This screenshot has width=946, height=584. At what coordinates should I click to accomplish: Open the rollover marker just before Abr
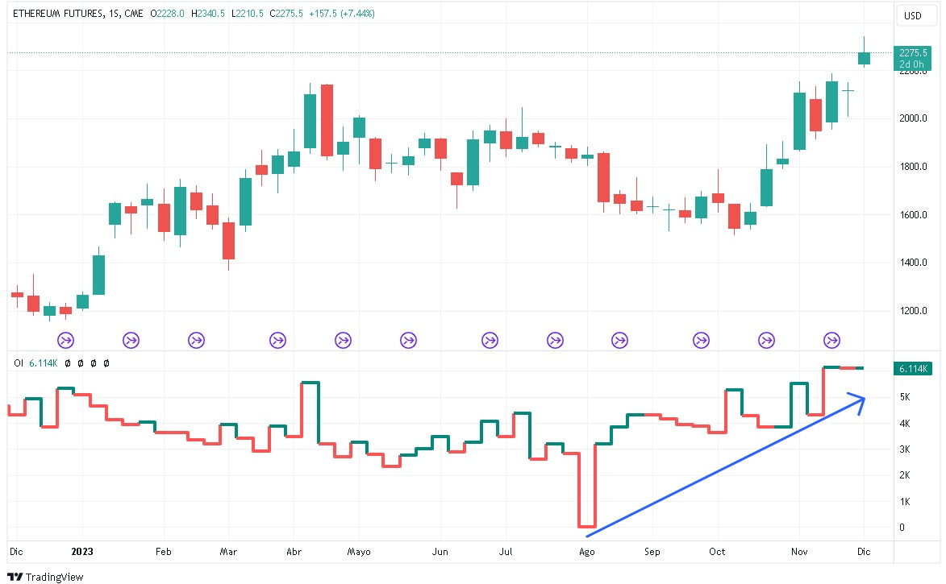[x=278, y=340]
